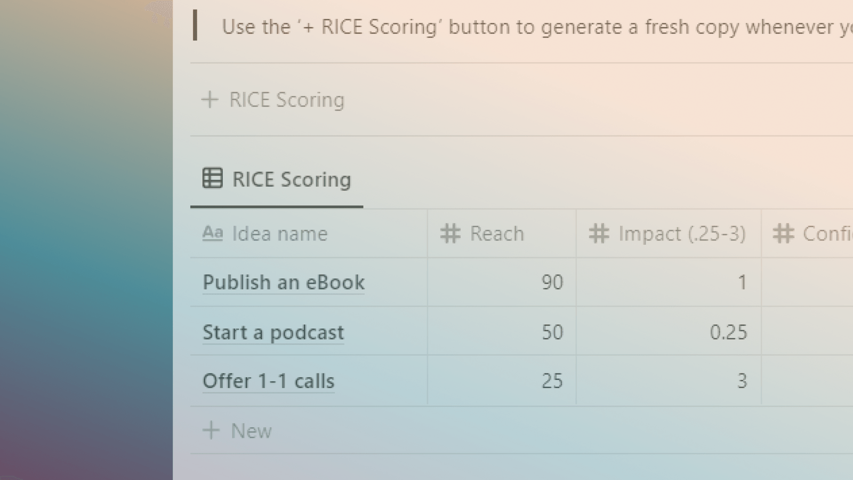This screenshot has height=480, width=853.
Task: Select the Aa text icon in Idea name column
Action: coord(213,233)
